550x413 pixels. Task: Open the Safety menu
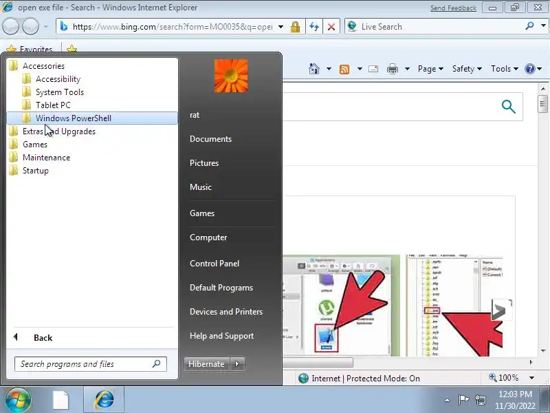click(x=467, y=68)
